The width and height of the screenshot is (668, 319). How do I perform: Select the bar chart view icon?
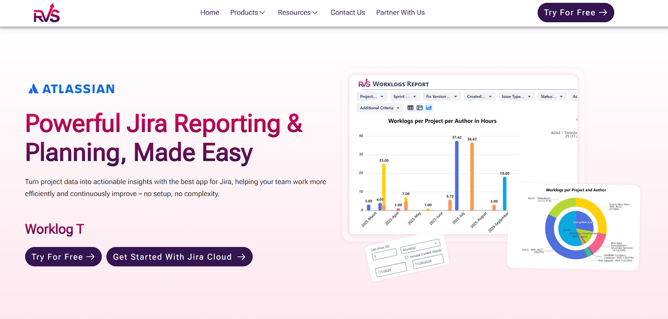(429, 108)
